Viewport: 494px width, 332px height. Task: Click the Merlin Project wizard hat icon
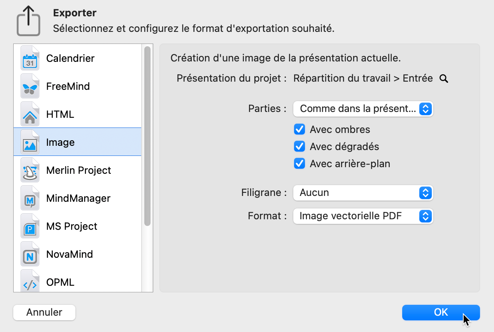[30, 171]
